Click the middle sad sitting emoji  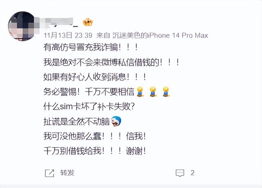coord(153,92)
